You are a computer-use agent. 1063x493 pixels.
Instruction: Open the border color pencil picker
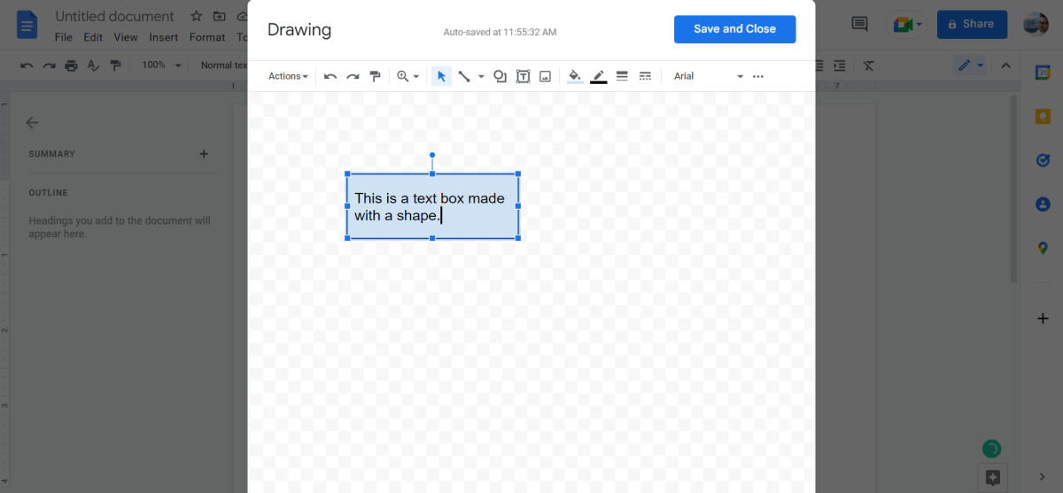[x=599, y=76]
